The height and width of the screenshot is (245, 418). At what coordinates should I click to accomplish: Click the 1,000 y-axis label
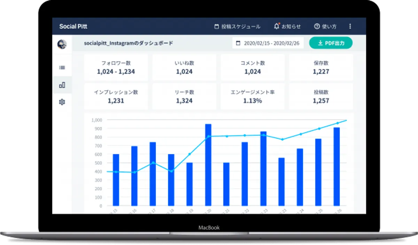[96, 120]
